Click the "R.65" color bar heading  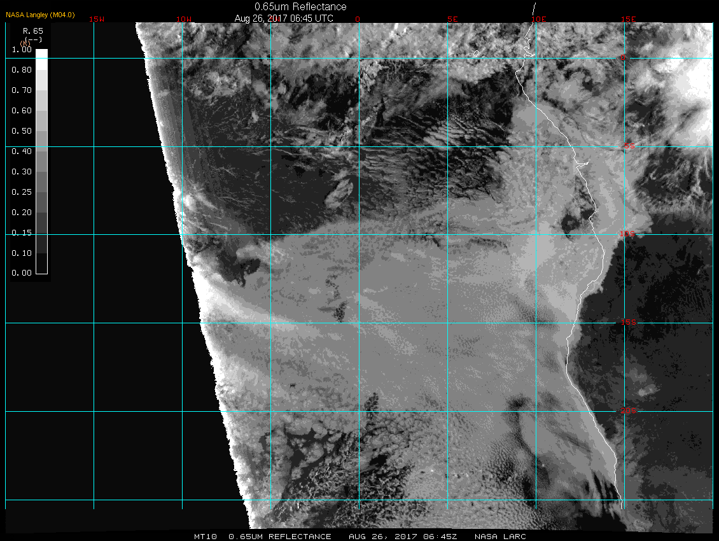point(33,31)
